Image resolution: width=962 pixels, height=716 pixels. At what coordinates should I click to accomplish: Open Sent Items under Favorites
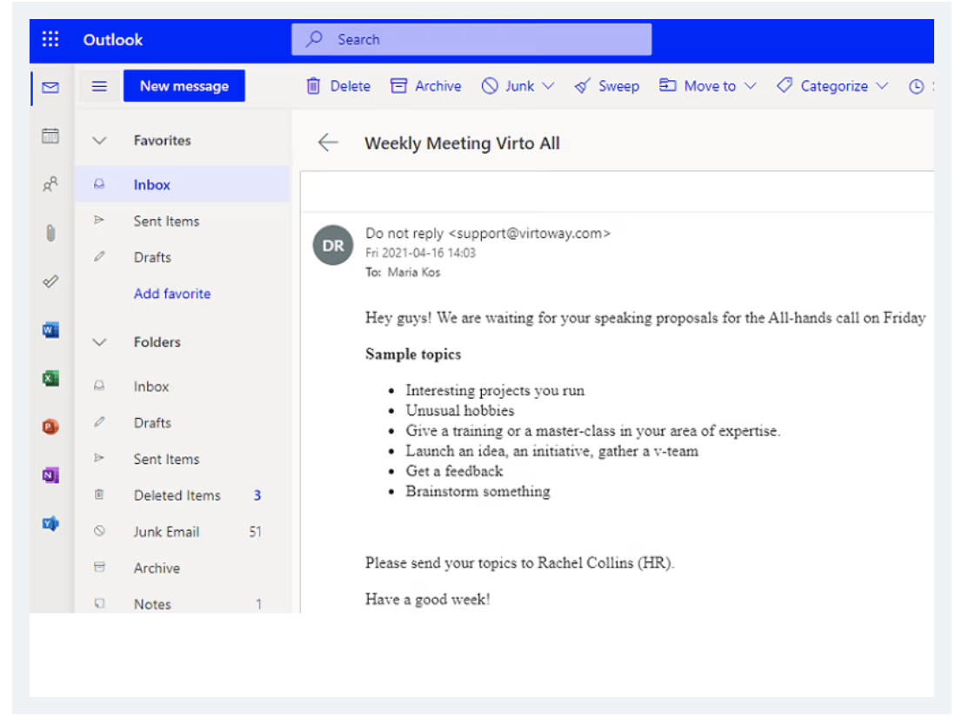(182, 222)
